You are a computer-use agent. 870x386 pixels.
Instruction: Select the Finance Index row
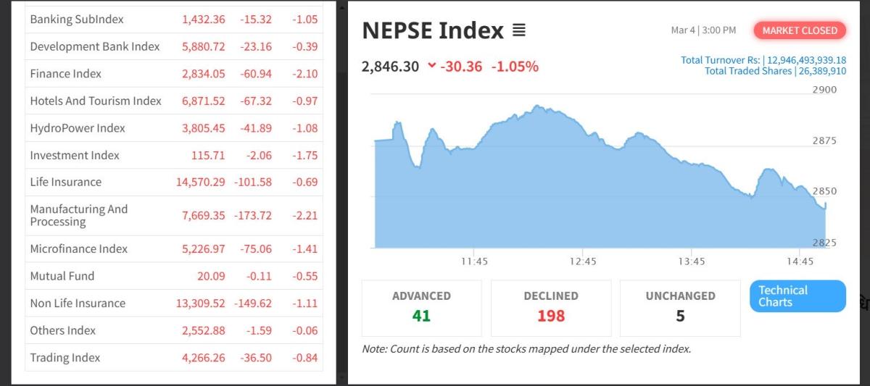pos(65,74)
